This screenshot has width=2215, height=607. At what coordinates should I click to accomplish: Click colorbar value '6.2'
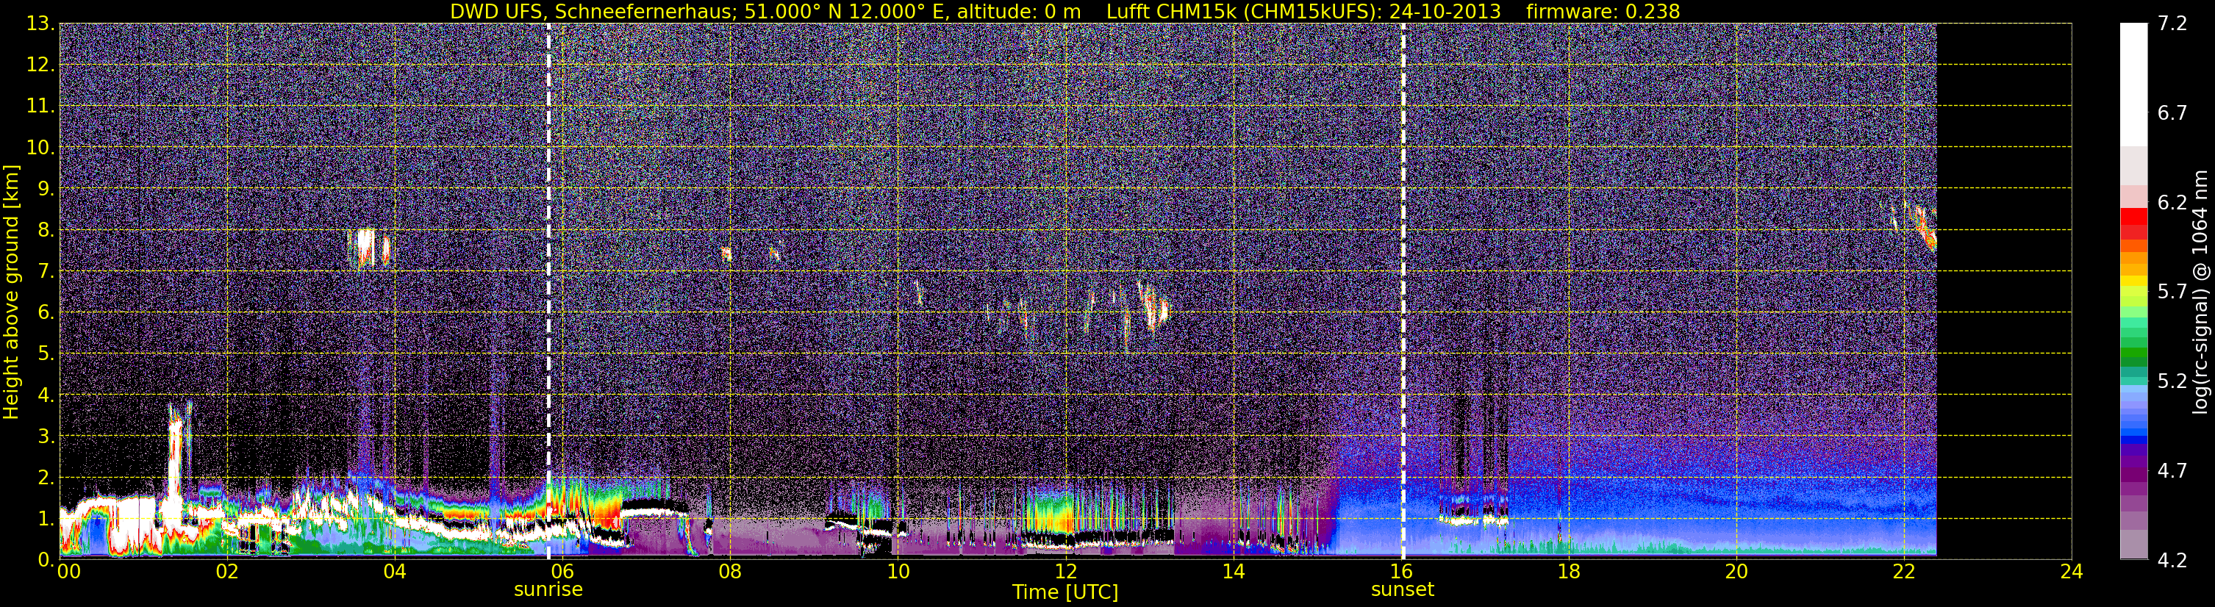click(x=2172, y=203)
